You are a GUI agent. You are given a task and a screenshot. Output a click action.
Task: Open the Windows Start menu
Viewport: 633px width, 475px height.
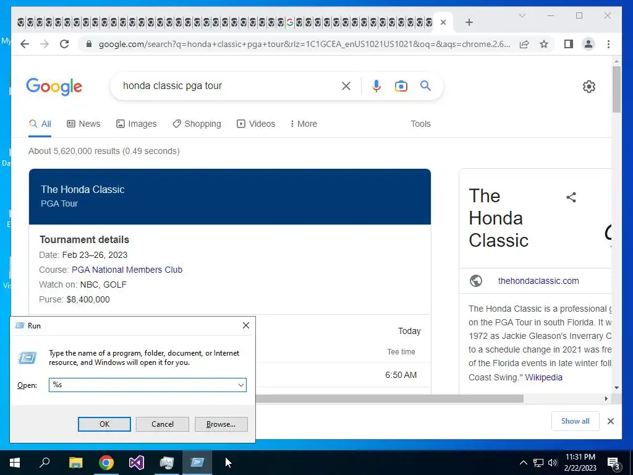point(15,463)
